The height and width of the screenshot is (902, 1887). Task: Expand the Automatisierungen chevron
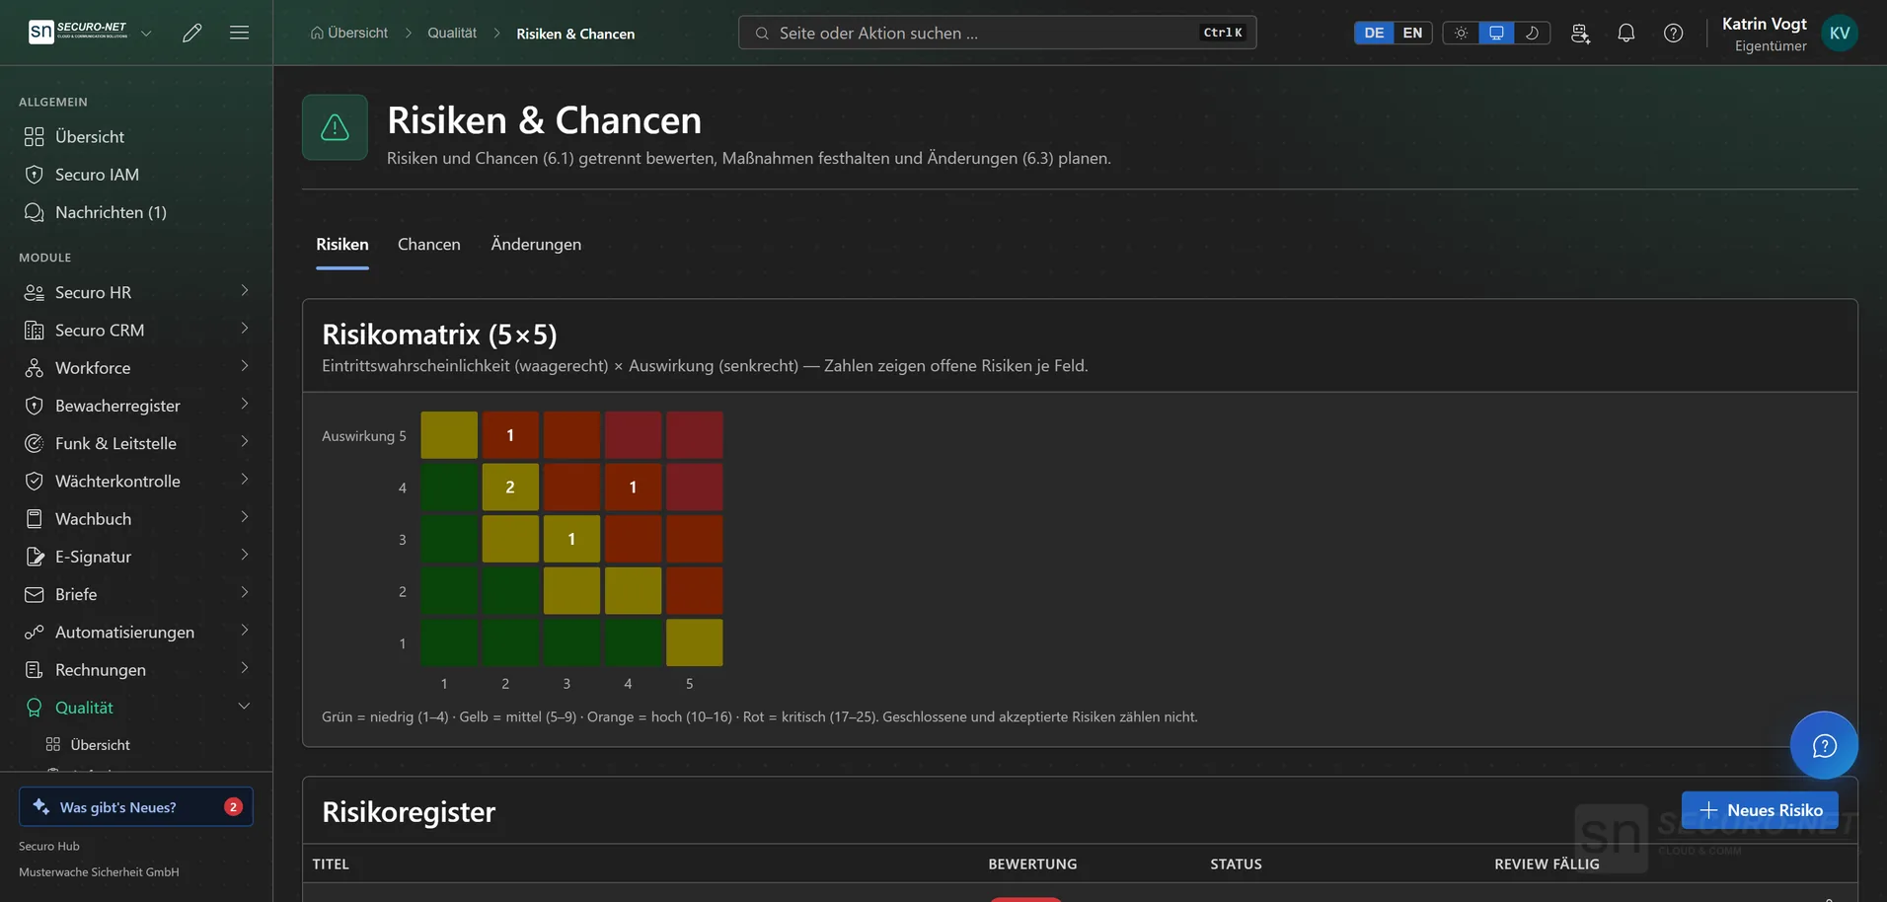[x=244, y=631]
